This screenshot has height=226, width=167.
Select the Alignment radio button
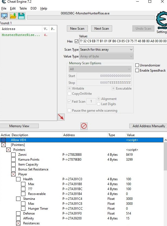click(x=99, y=99)
